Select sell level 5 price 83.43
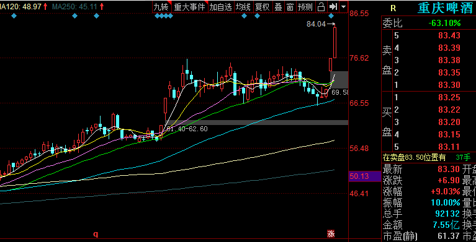The image size is (476, 242). pyautogui.click(x=449, y=35)
